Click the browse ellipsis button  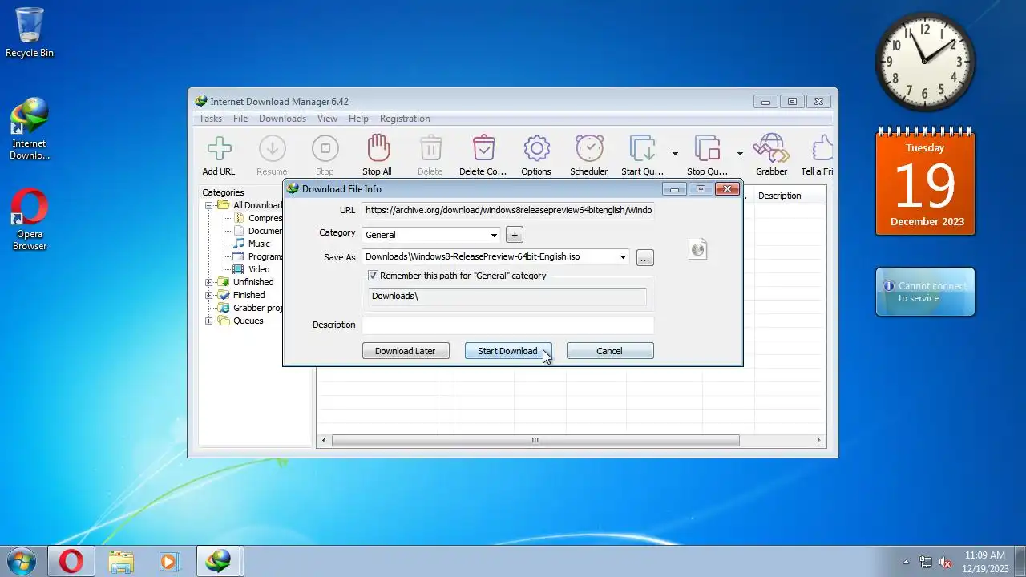click(x=645, y=258)
